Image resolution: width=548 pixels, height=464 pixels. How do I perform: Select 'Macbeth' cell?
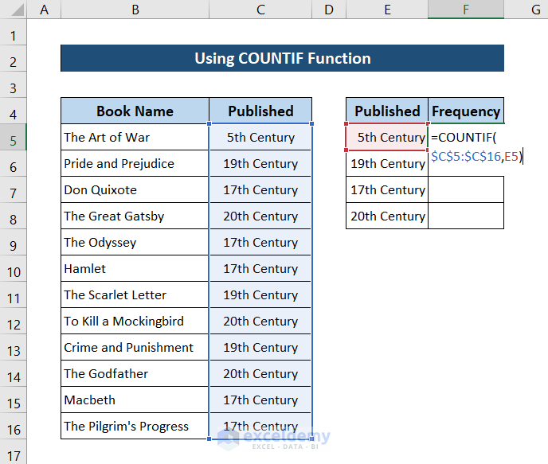point(135,400)
